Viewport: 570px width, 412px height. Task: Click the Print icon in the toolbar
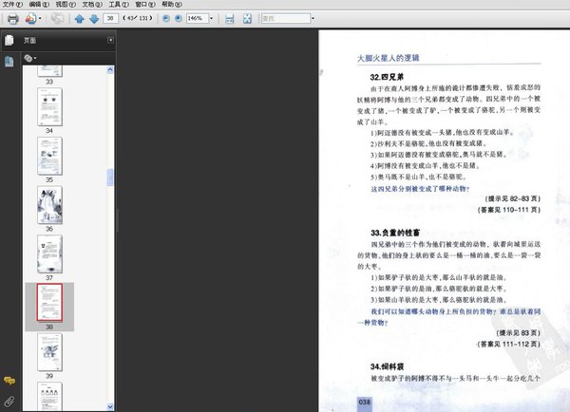click(12, 18)
